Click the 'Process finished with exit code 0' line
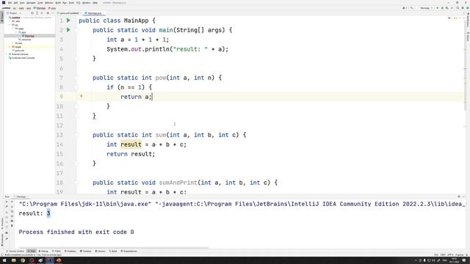This screenshot has width=470, height=264. 76,232
